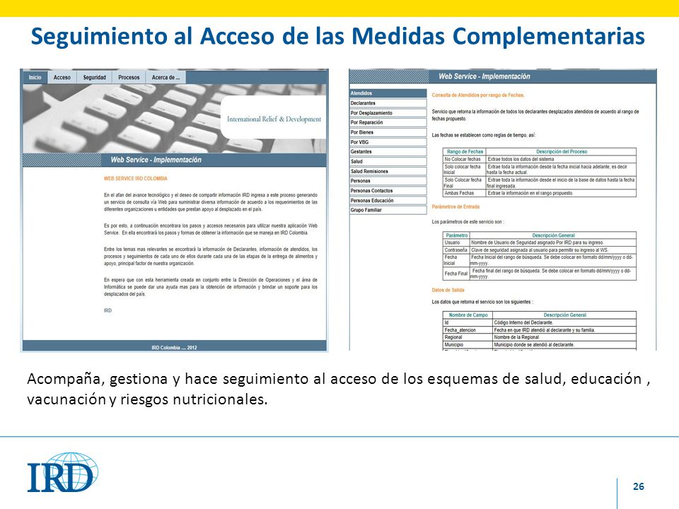Screen dimensions: 679x509
Task: Click the Fecha_atencion field cell
Action: [x=468, y=330]
